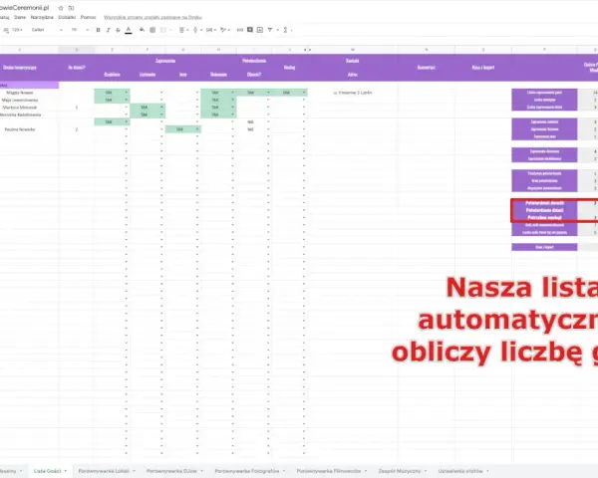The image size is (598, 478).
Task: Switch to Zespół Muzyczny sheet tab
Action: tap(400, 471)
